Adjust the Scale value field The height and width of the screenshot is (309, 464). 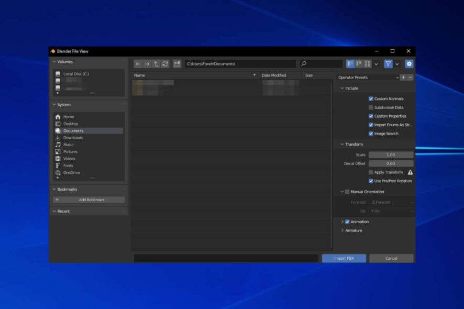[x=391, y=155]
